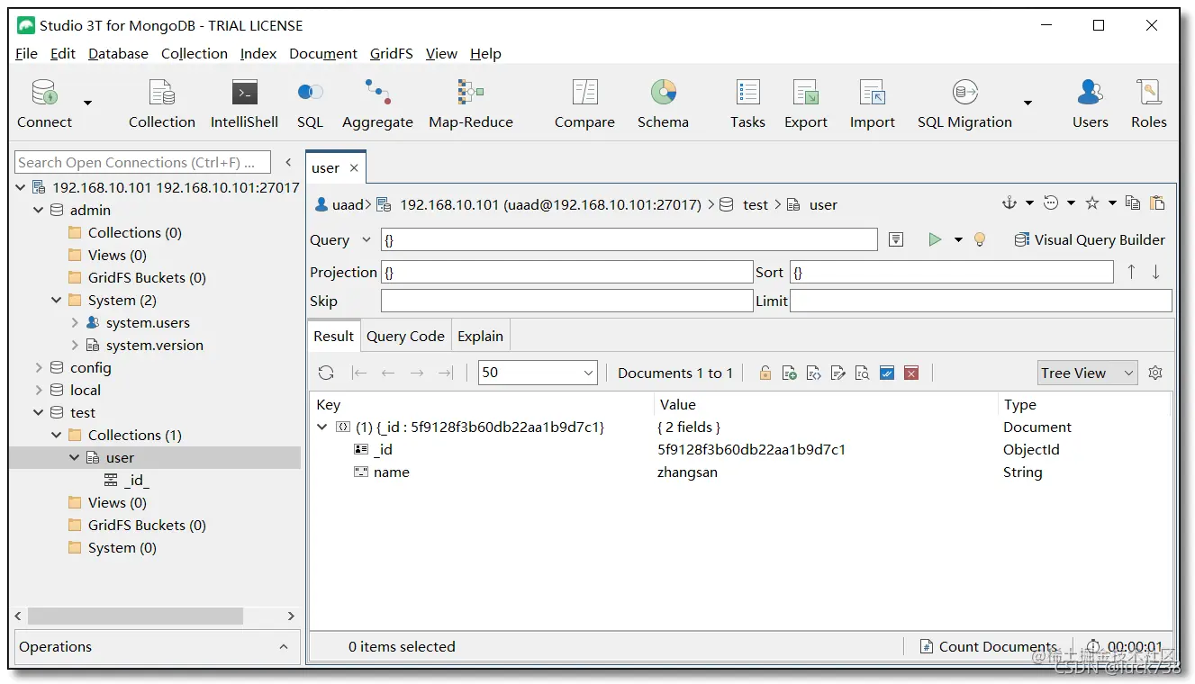Click the blue checkmark validate icon

point(887,373)
